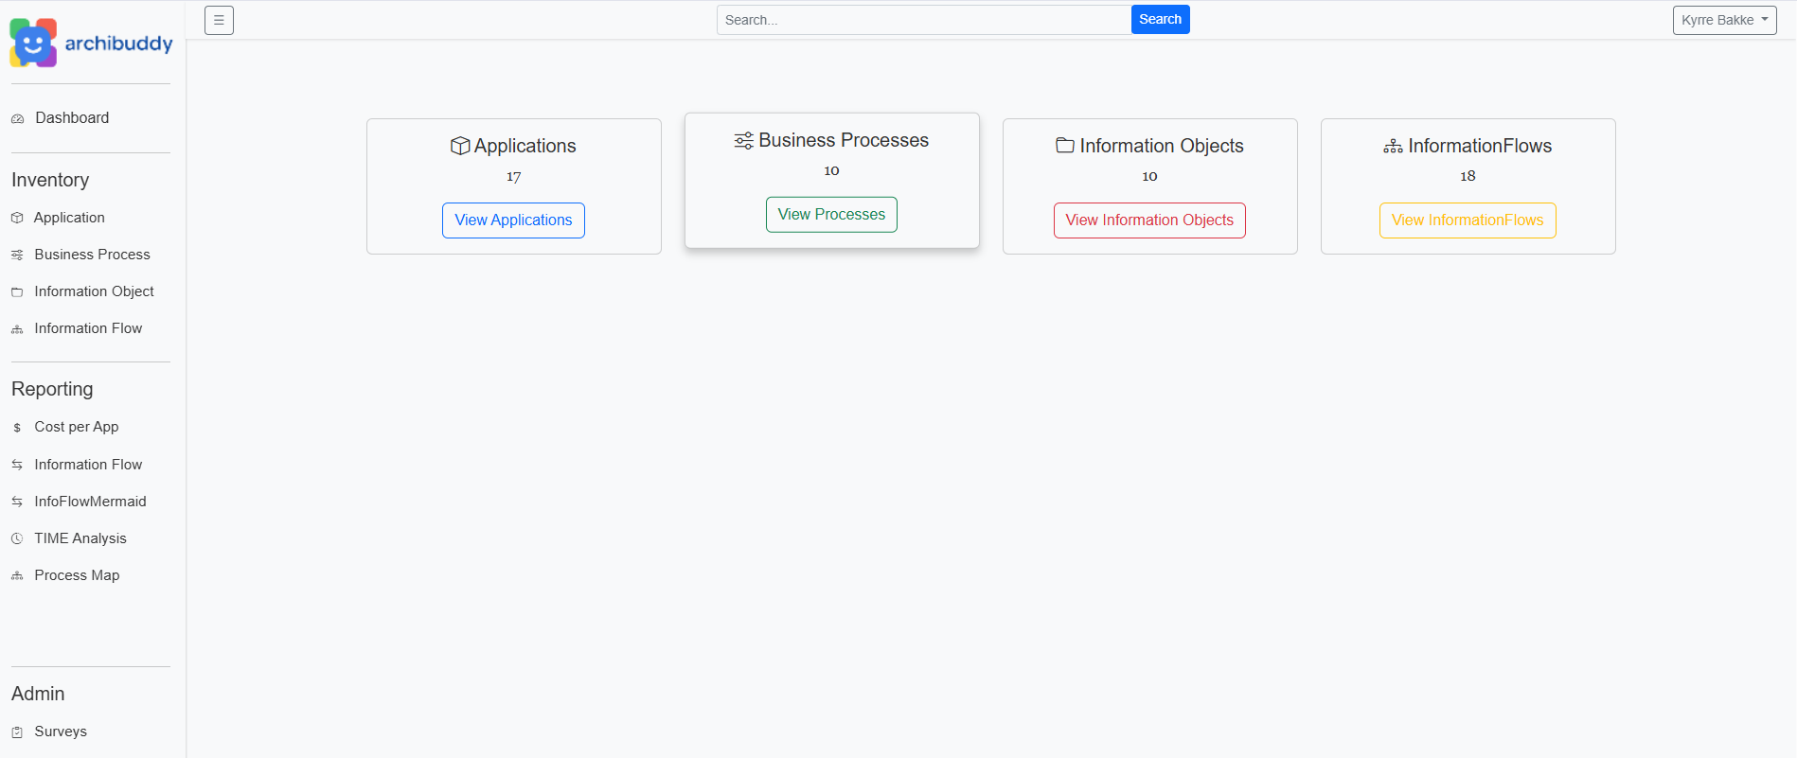Click View Processes button
This screenshot has width=1797, height=758.
831,215
